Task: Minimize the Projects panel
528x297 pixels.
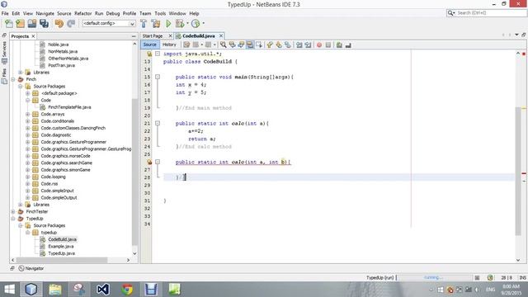Action: click(x=134, y=36)
